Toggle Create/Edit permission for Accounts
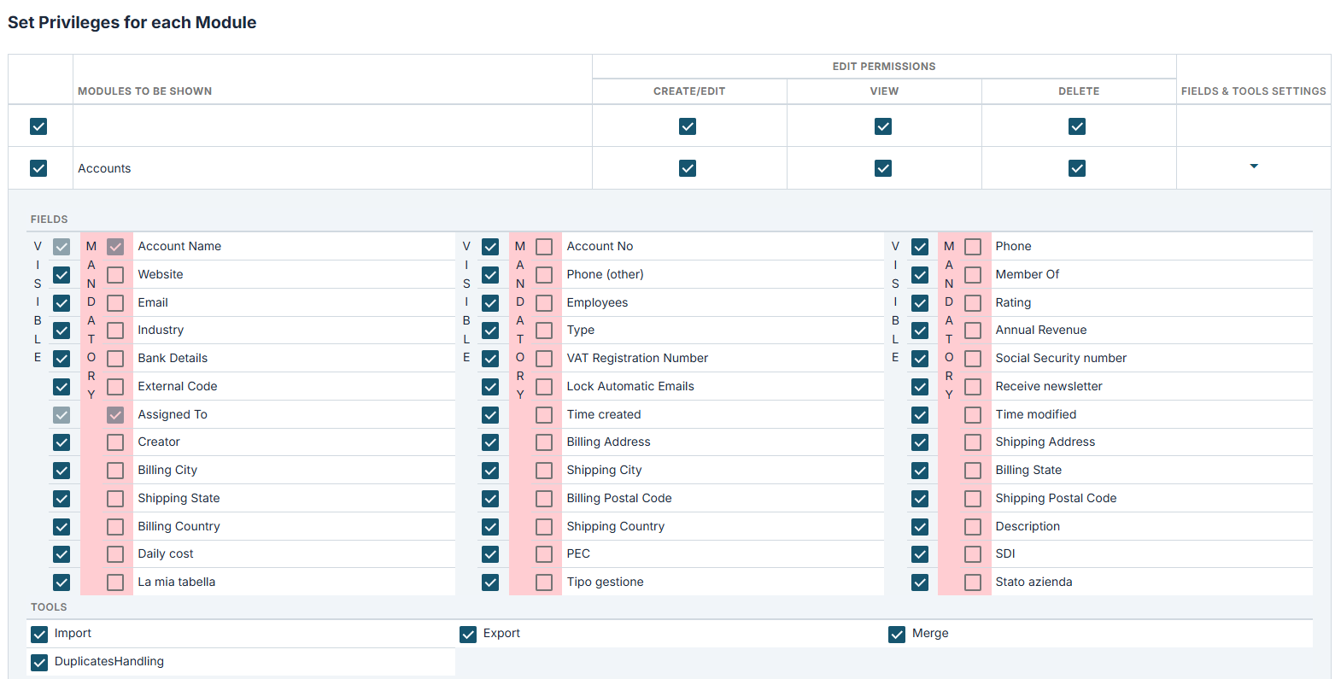The height and width of the screenshot is (679, 1341). (688, 168)
